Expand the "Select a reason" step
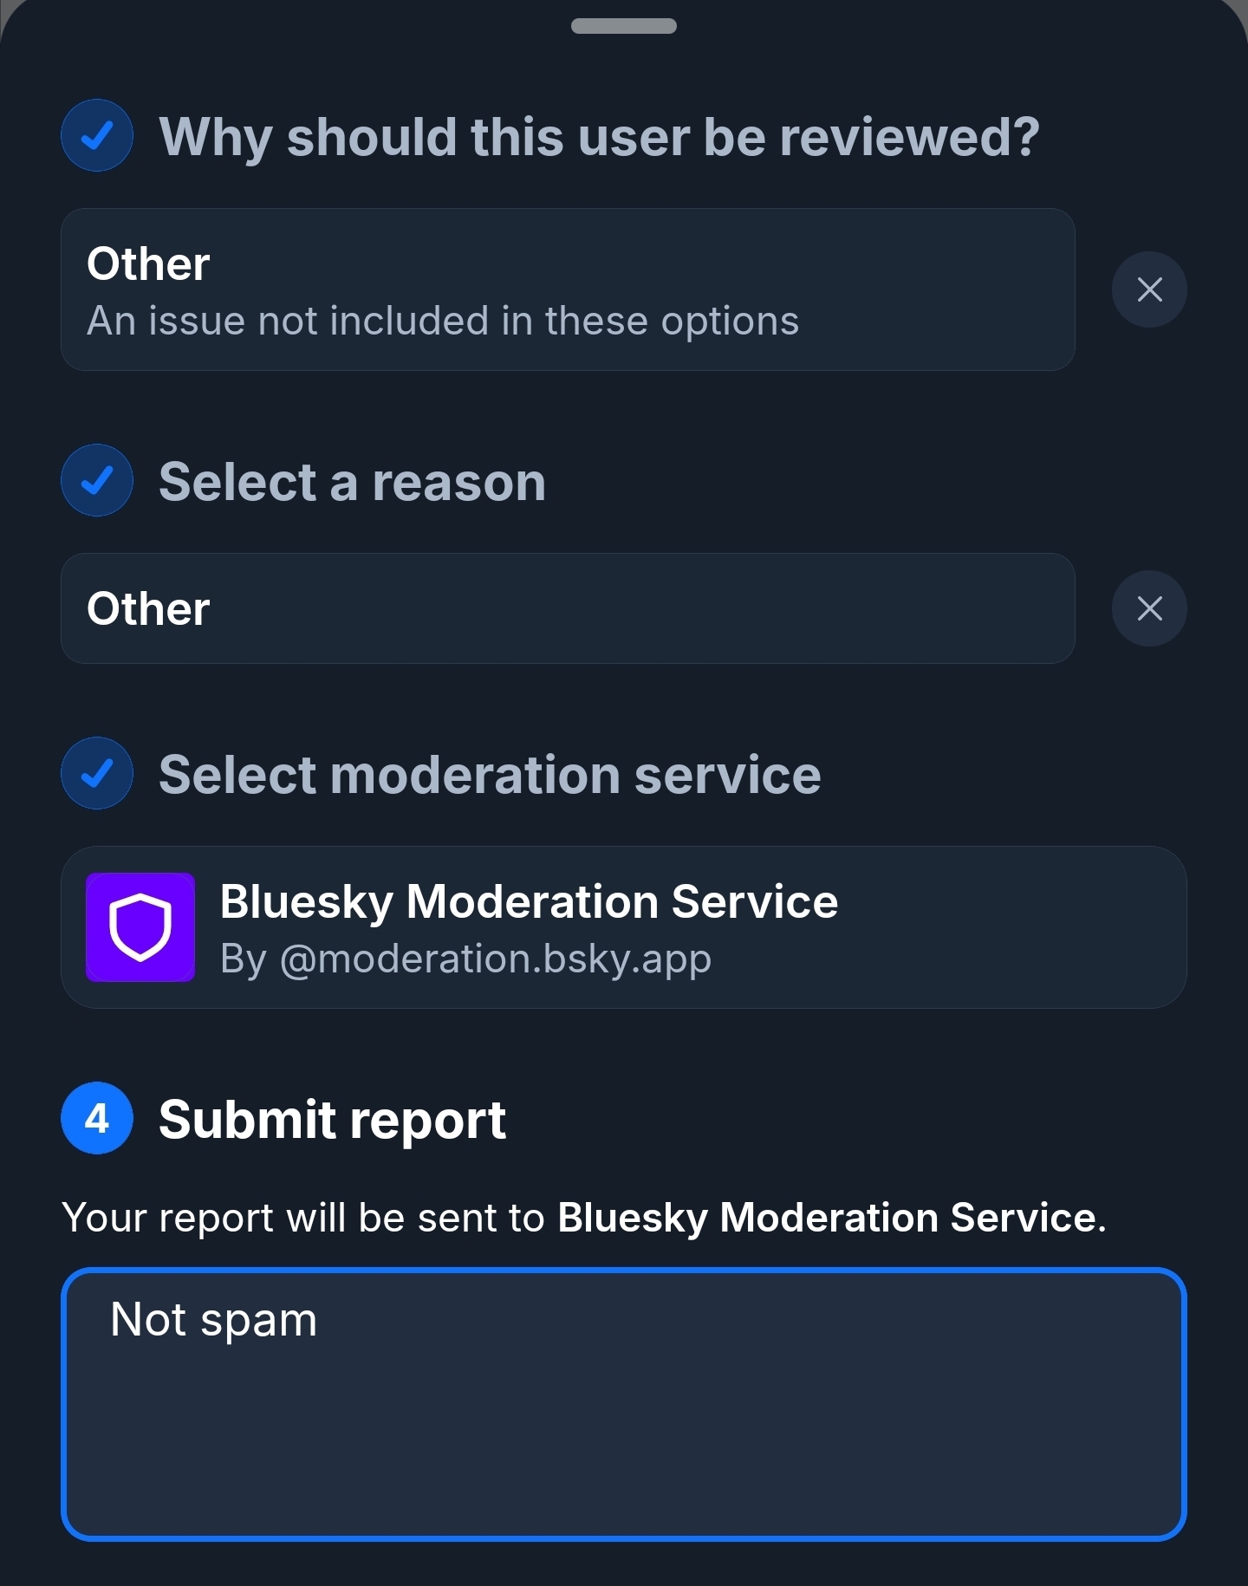The image size is (1248, 1586). click(x=352, y=482)
